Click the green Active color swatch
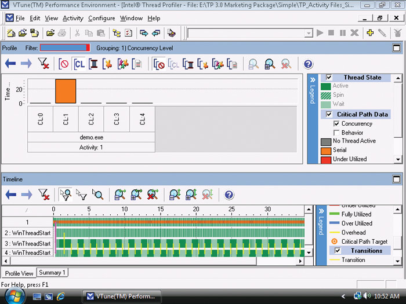The height and width of the screenshot is (304, 406). (326, 86)
